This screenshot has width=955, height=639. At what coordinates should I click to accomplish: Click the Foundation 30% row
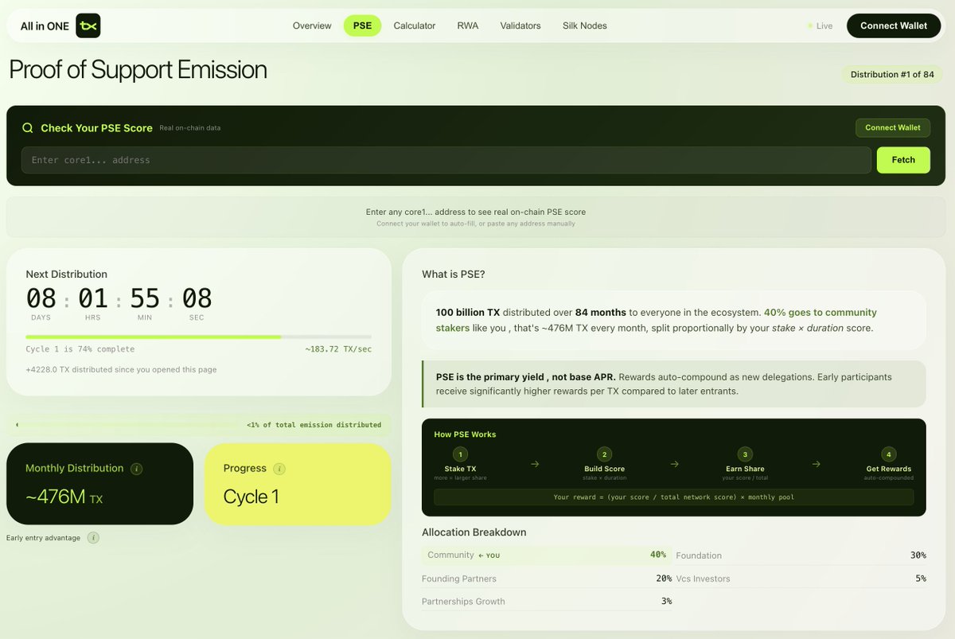pyautogui.click(x=801, y=555)
